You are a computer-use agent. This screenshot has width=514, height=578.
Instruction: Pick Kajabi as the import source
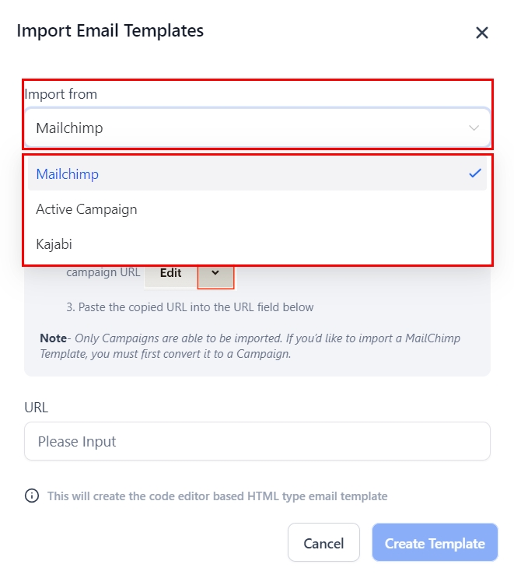click(56, 244)
